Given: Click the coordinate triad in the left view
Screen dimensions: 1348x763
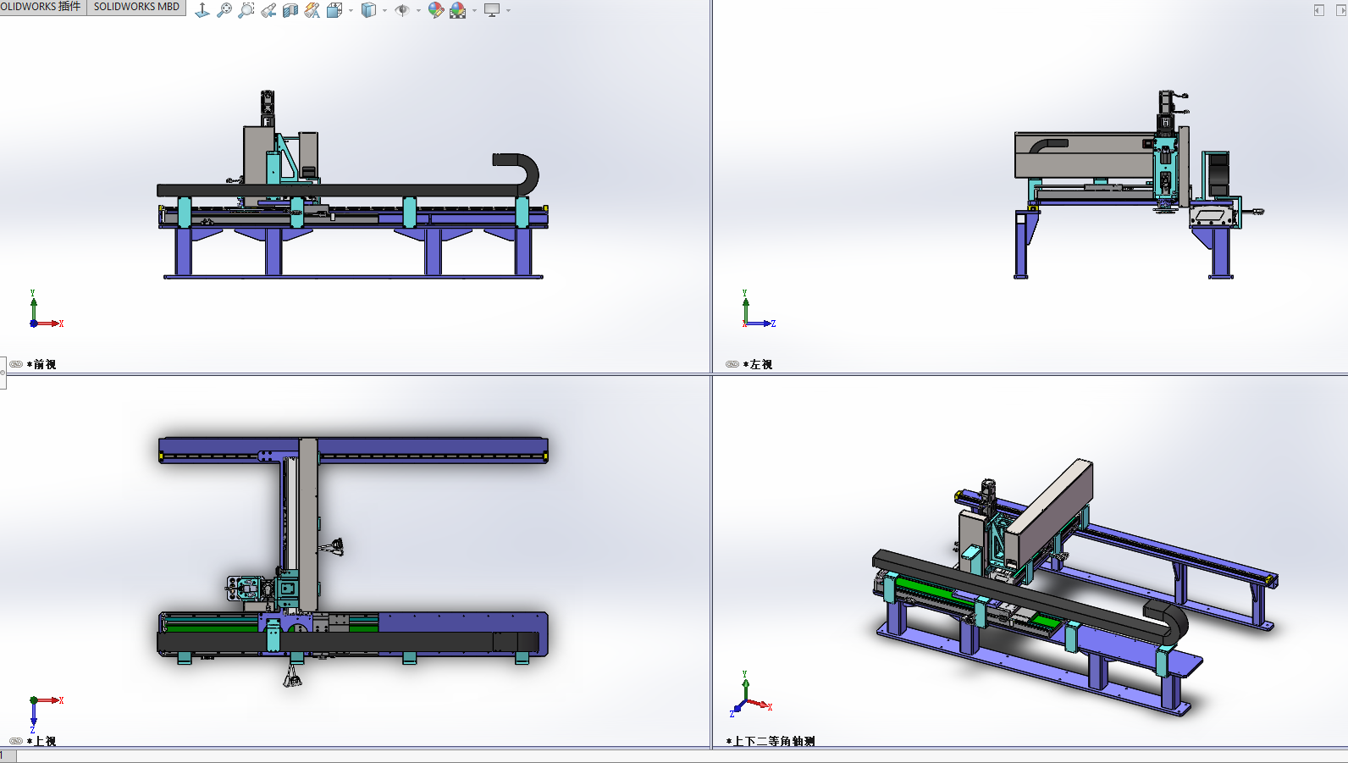Looking at the screenshot, I should pos(758,310).
